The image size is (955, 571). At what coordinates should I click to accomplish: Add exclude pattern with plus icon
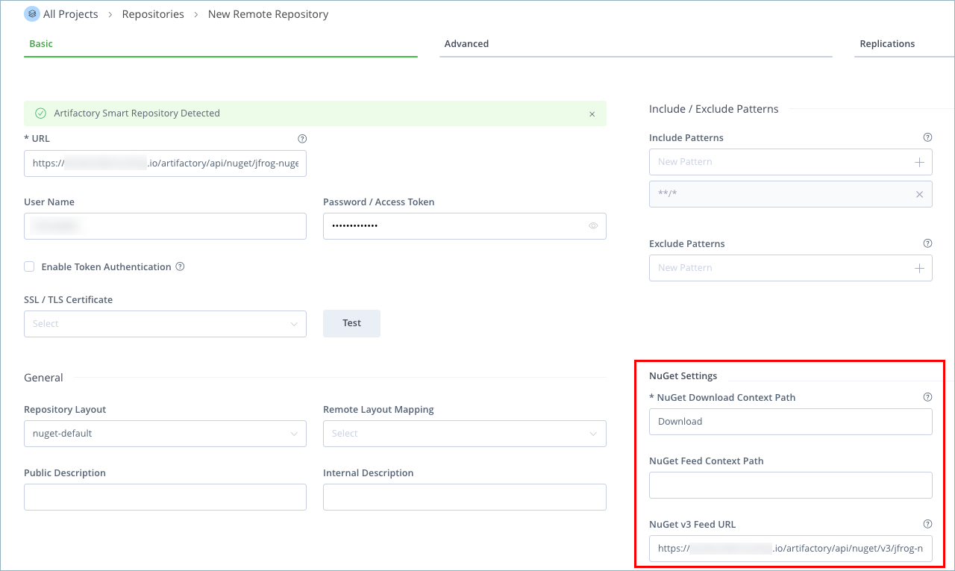tap(919, 268)
